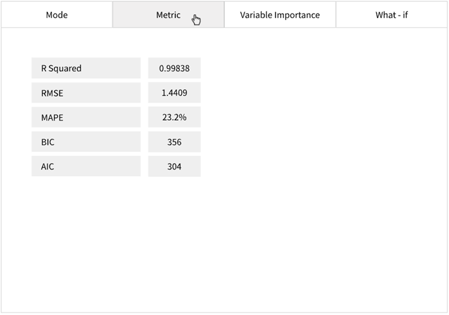The width and height of the screenshot is (449, 315).
Task: Select the BIC metric label
Action: [x=86, y=142]
